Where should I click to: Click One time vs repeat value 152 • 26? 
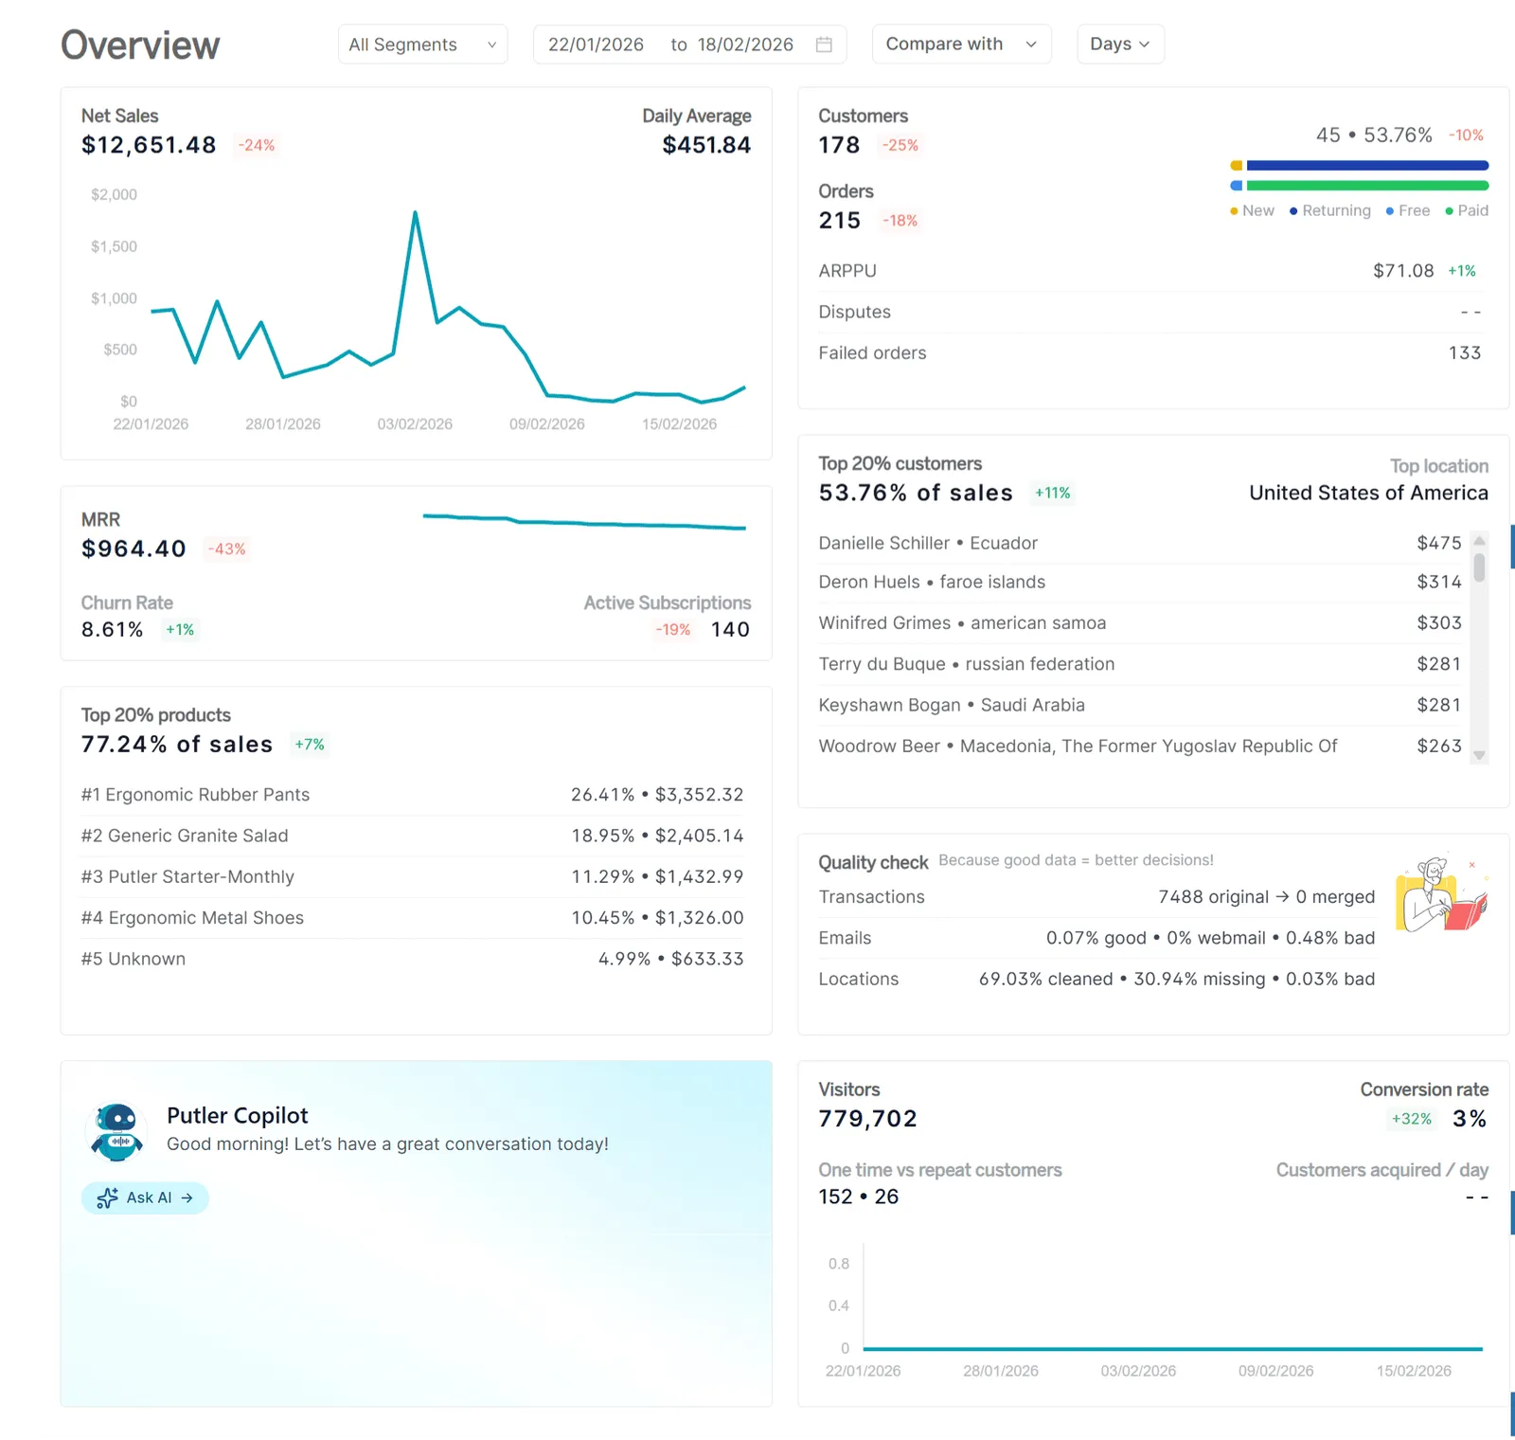858,1197
